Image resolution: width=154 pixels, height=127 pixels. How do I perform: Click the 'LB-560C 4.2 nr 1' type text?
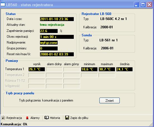[x=114, y=19]
